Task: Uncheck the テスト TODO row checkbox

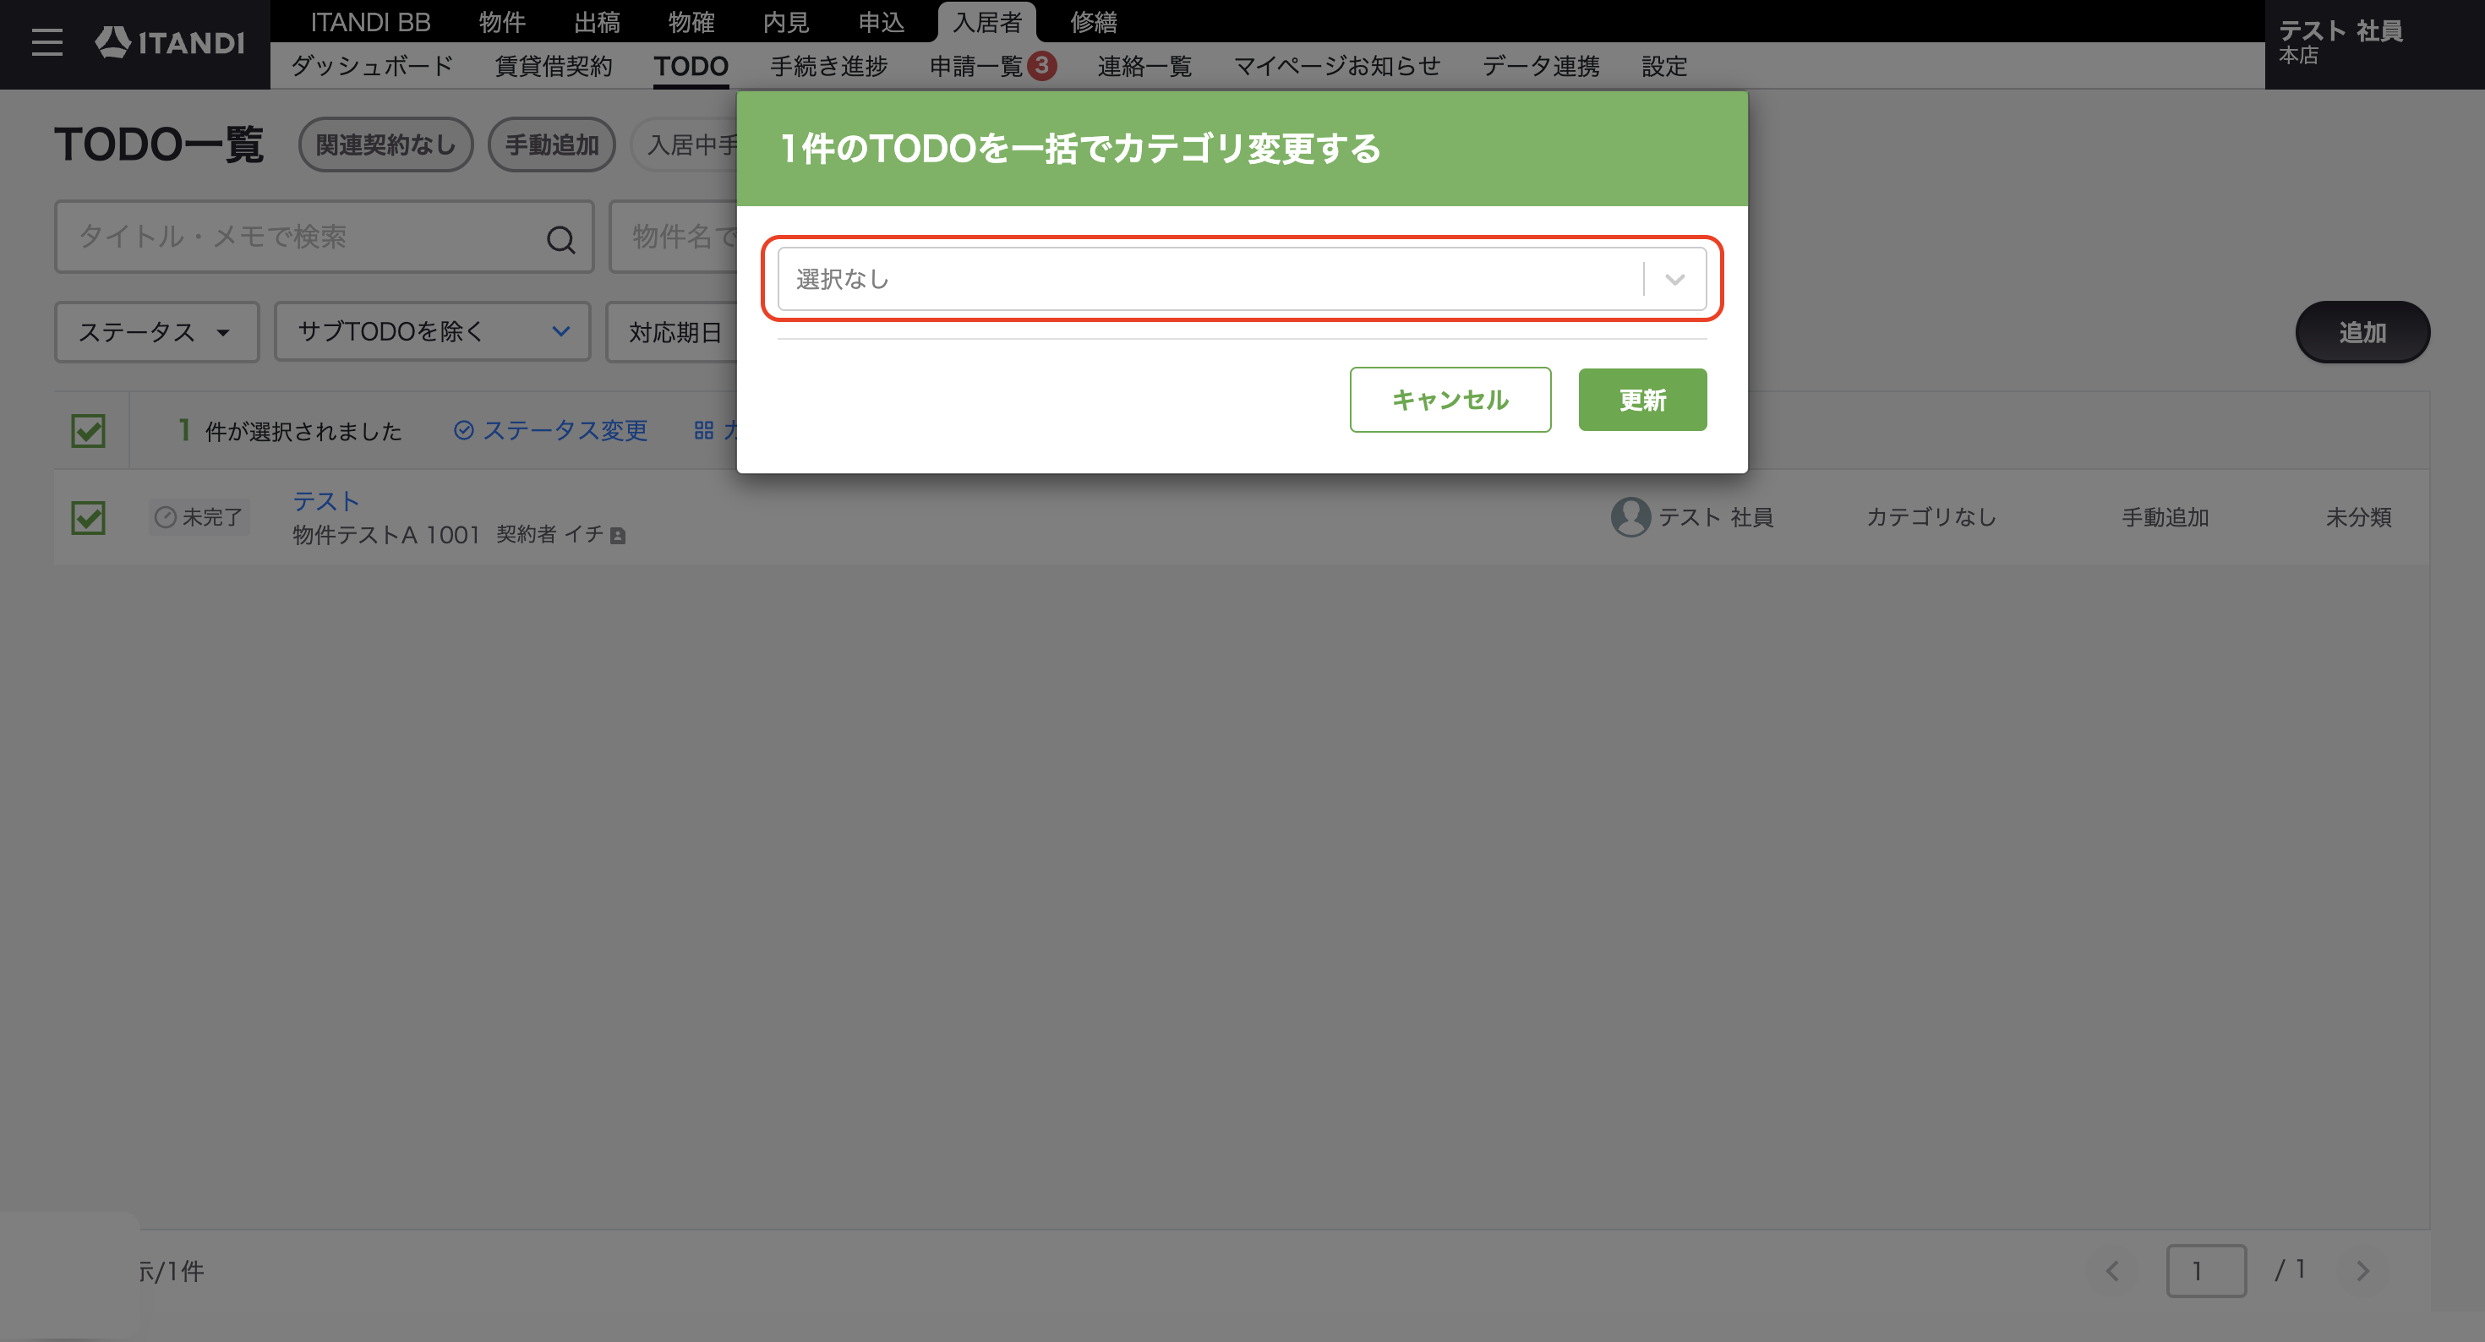Action: (89, 518)
